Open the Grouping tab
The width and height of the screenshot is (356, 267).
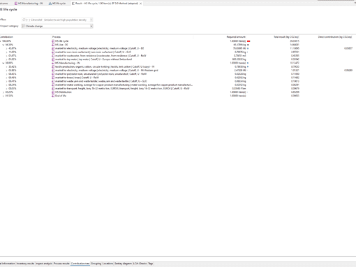96,264
